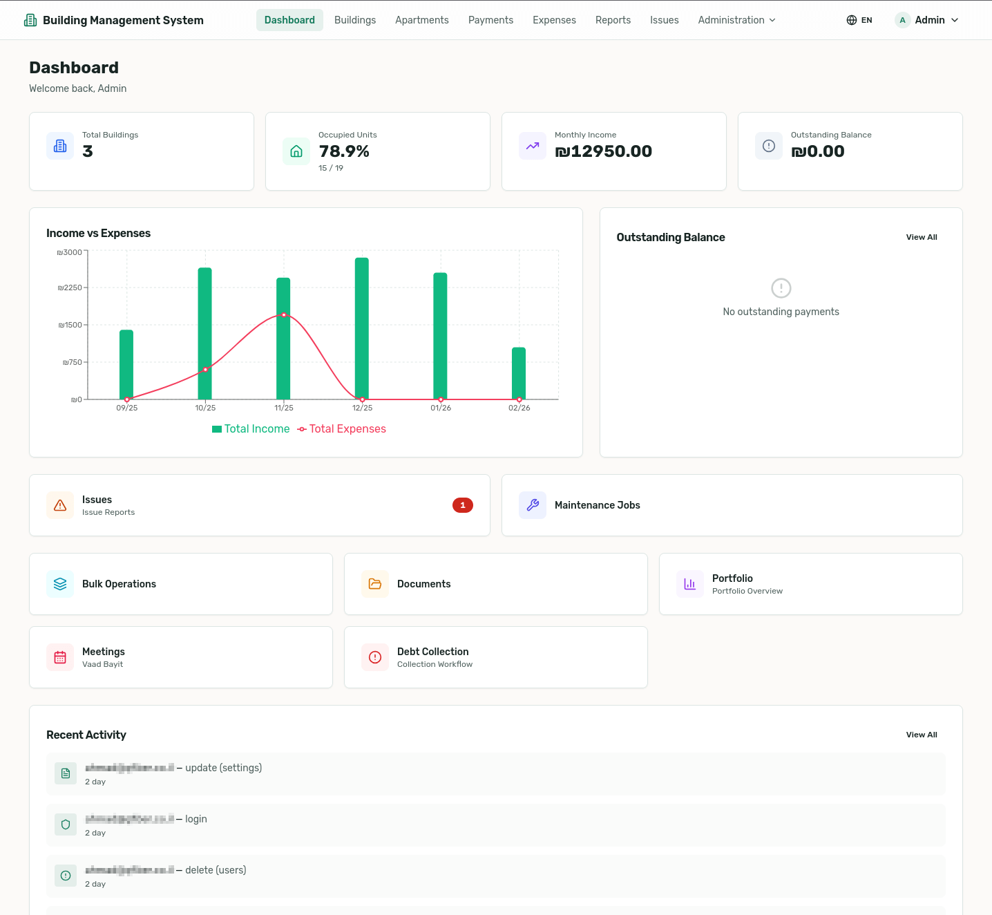The height and width of the screenshot is (915, 992).
Task: Click the Monthly Income trend icon
Action: [533, 146]
